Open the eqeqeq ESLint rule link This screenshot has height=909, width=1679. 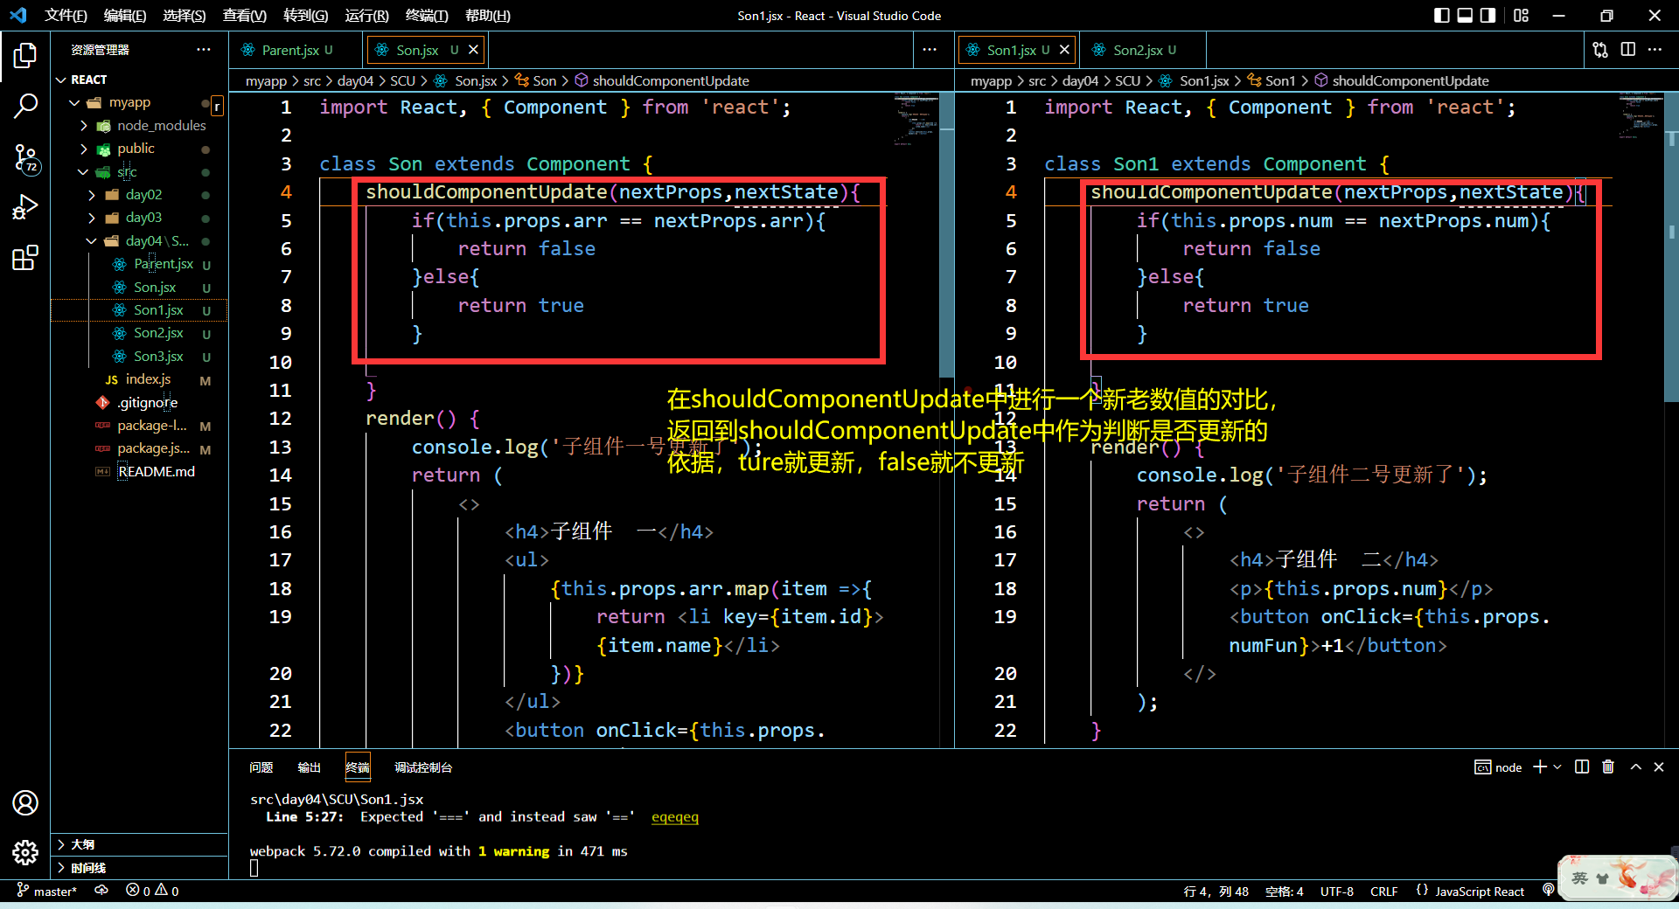(x=674, y=816)
